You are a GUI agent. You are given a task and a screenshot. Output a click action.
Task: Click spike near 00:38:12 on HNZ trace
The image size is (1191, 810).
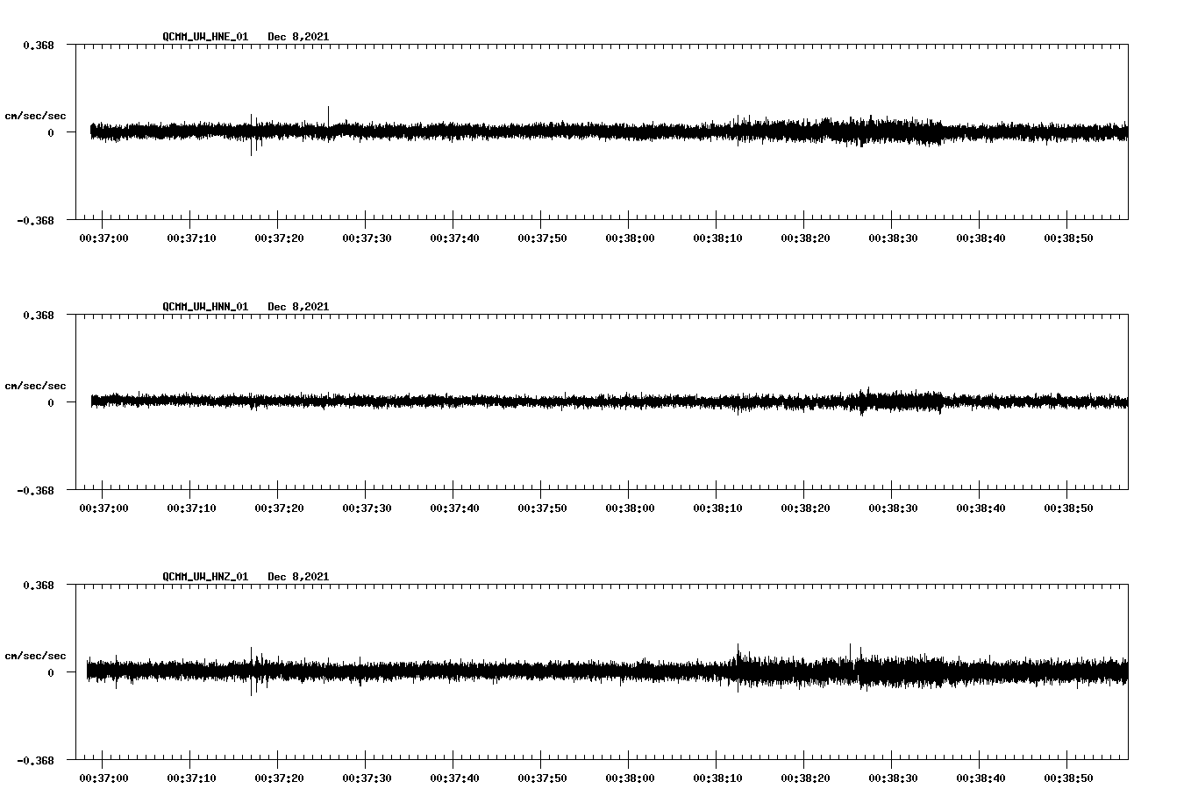click(x=738, y=650)
